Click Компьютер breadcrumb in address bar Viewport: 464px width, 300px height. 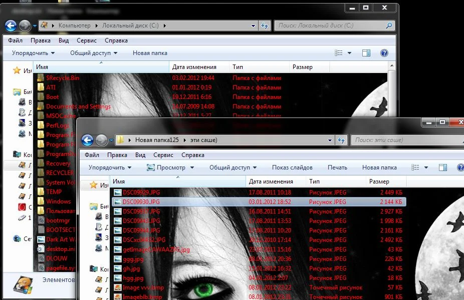[x=75, y=25]
